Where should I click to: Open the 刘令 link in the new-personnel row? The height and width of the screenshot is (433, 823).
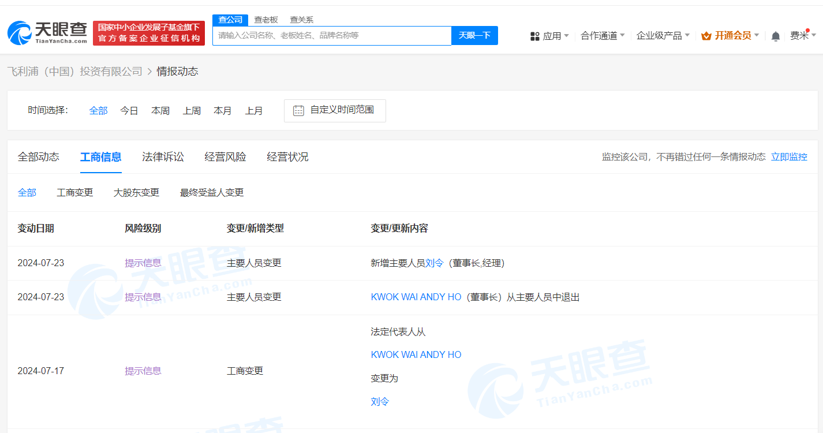[435, 263]
